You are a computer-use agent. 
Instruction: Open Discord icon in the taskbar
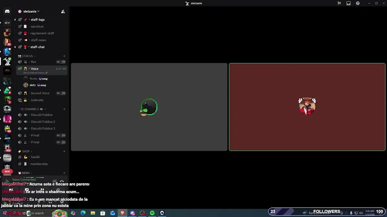pyautogui.click(x=132, y=213)
